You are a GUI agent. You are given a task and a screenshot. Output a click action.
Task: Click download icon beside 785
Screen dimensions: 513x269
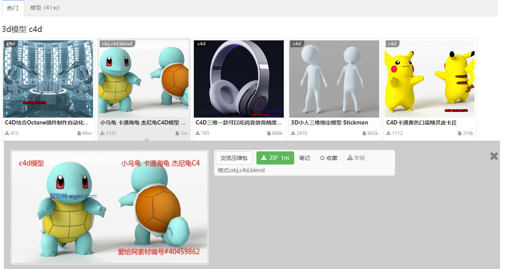pos(198,133)
